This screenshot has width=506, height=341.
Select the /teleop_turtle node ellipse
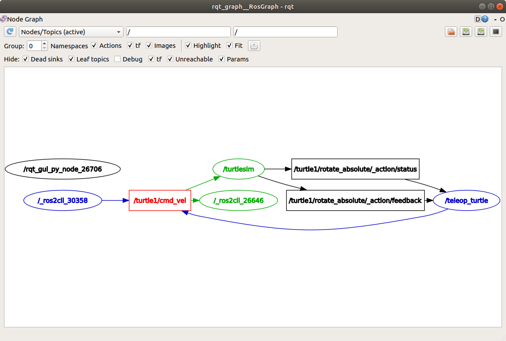(466, 201)
